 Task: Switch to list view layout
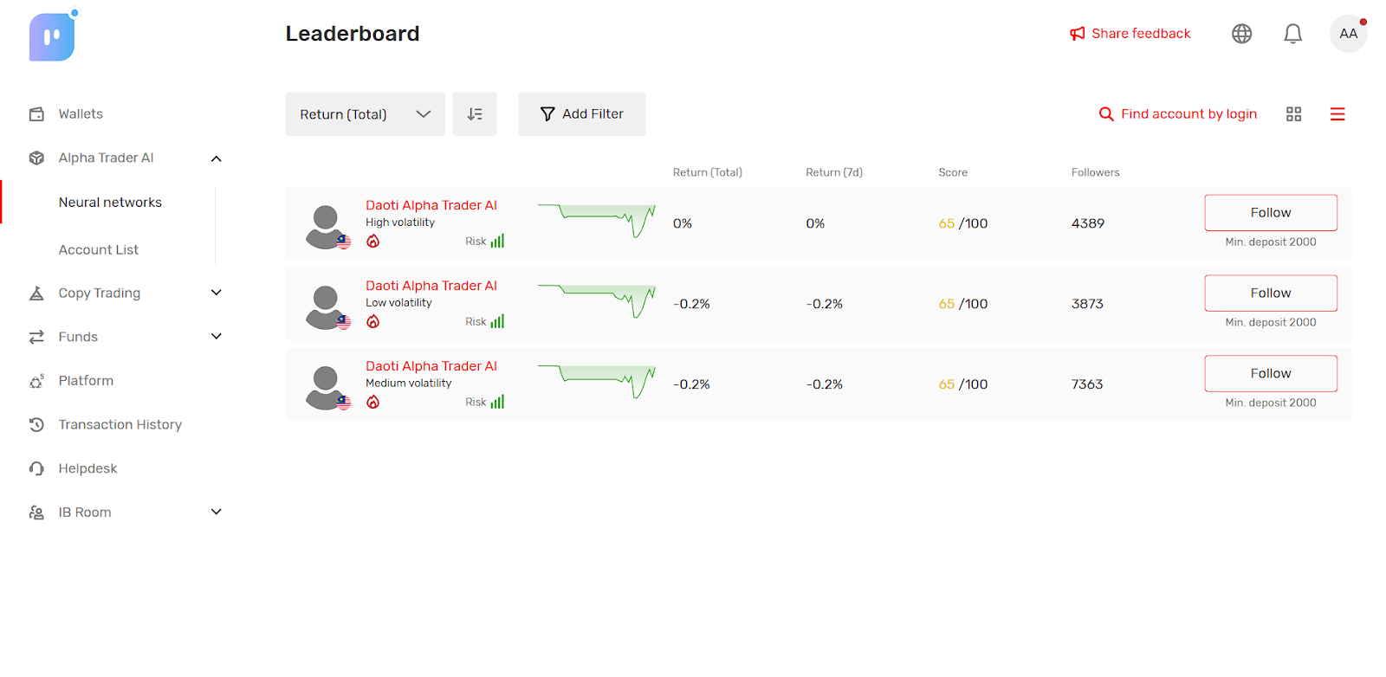(1337, 114)
